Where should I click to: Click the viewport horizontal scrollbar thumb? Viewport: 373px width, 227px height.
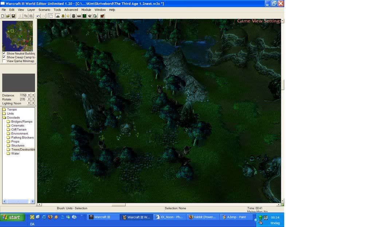point(119,204)
